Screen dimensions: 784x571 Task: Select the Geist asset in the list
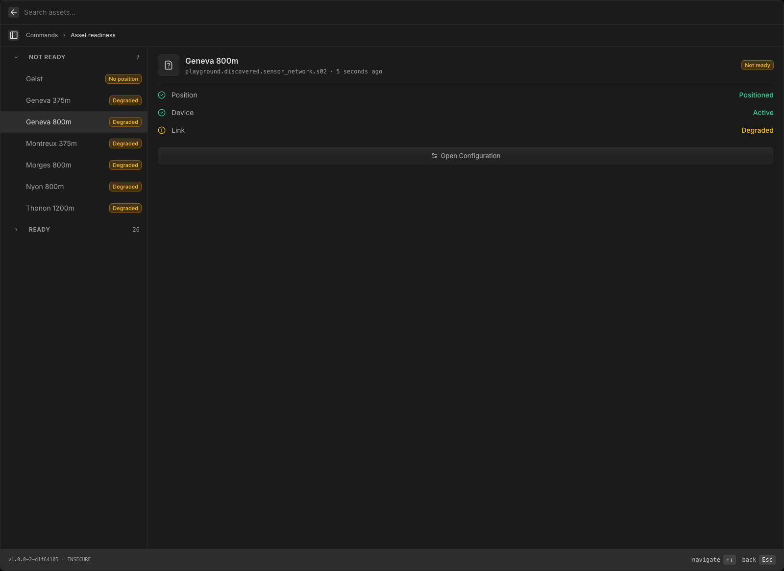74,79
